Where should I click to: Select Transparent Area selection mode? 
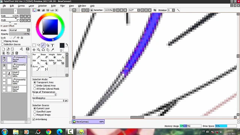click(x=35, y=82)
